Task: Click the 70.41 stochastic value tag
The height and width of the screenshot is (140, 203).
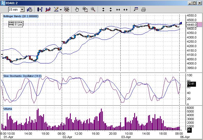Action: click(x=191, y=84)
